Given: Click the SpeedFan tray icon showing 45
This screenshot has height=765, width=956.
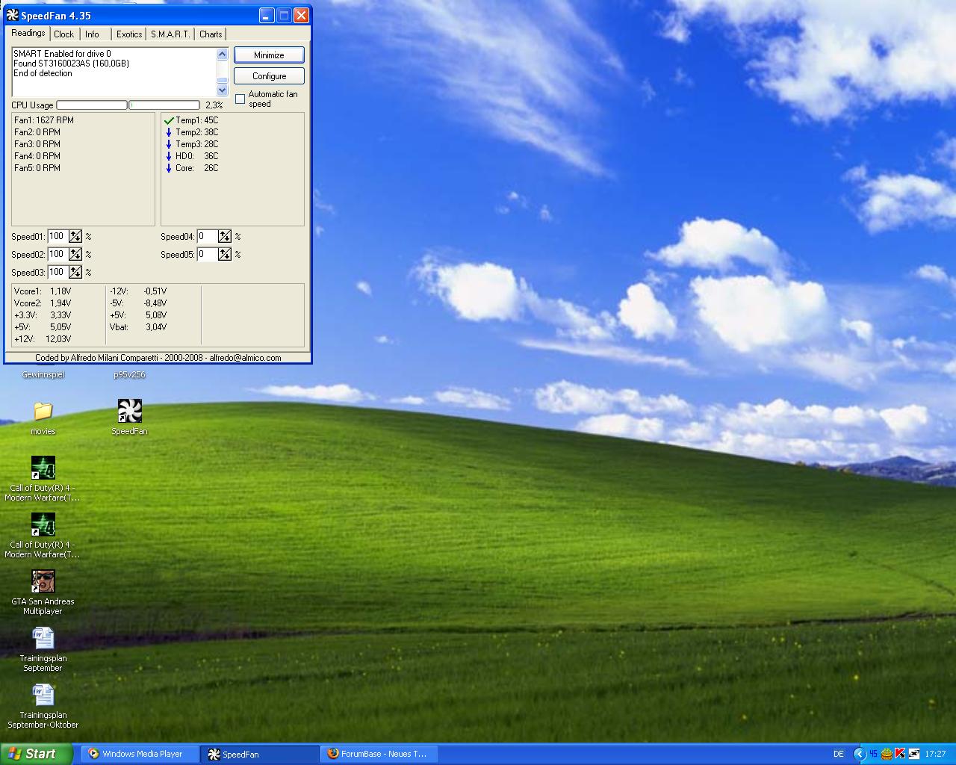Looking at the screenshot, I should [x=873, y=754].
